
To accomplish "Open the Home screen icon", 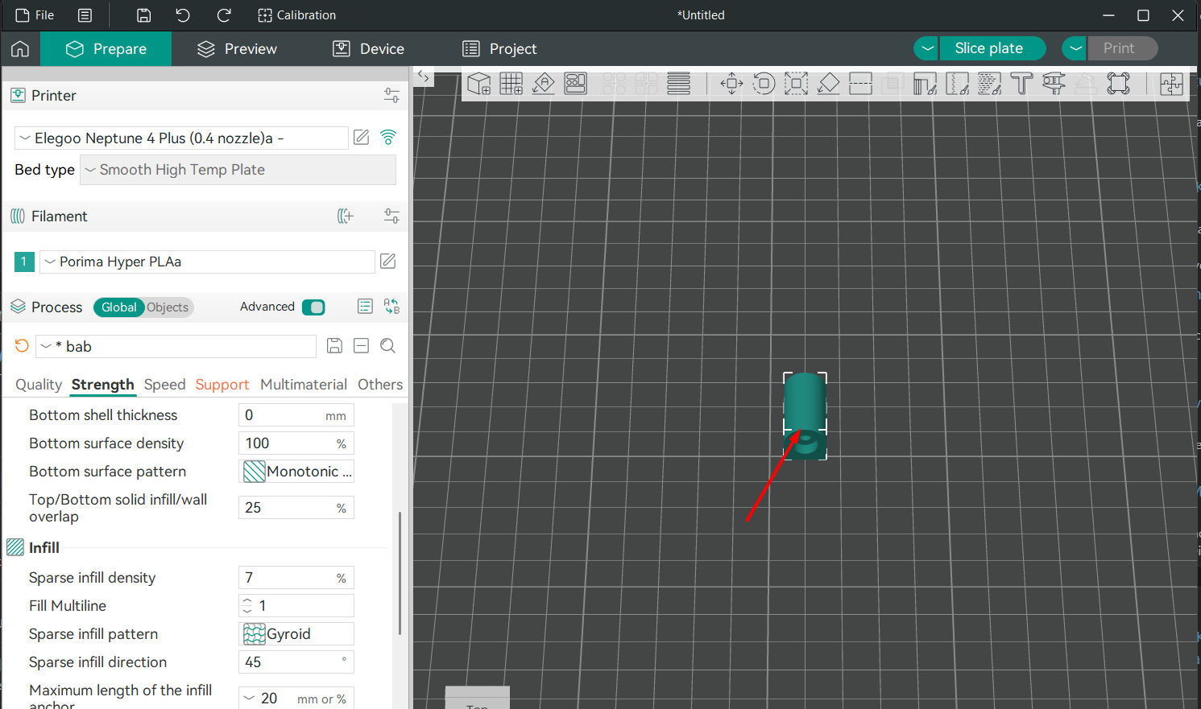I will pos(20,49).
